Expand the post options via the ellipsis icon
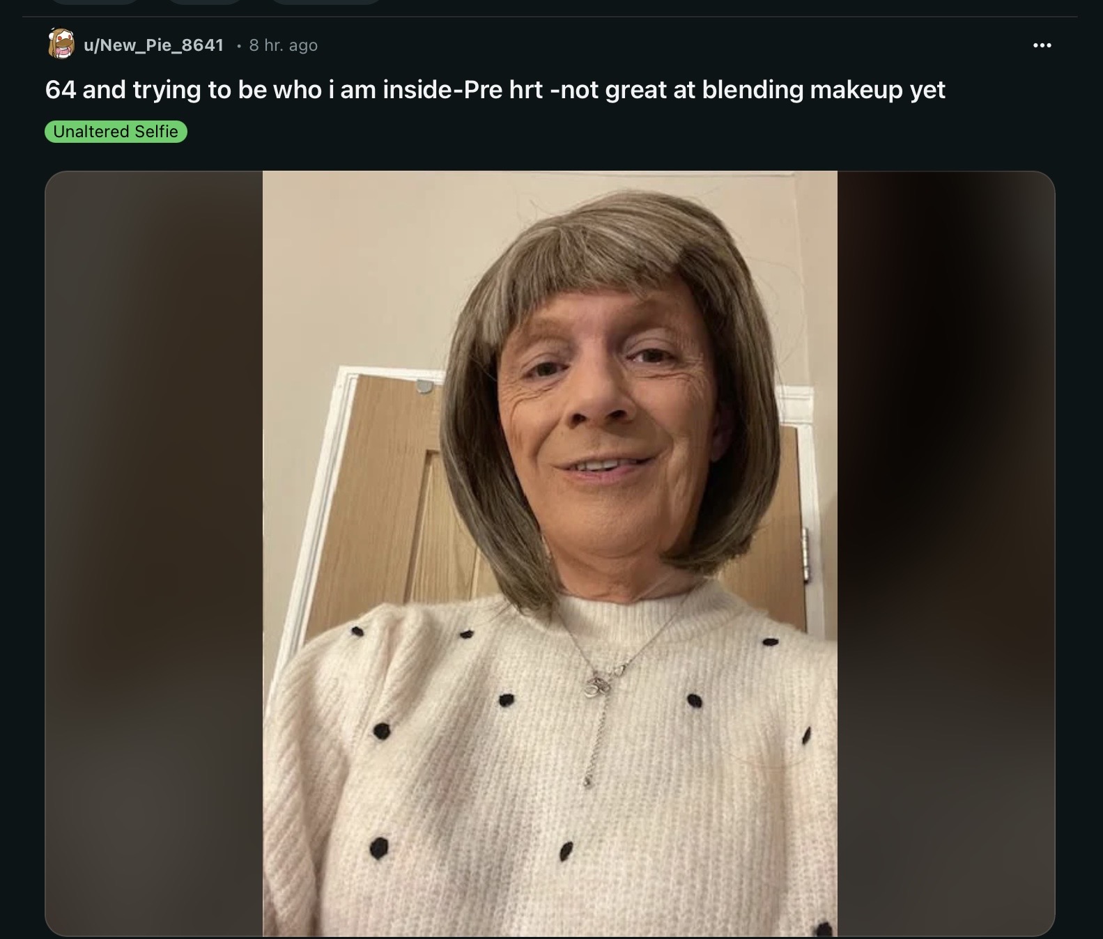Image resolution: width=1103 pixels, height=939 pixels. point(1042,45)
